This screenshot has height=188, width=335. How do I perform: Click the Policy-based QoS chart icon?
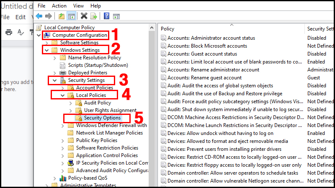62,178
